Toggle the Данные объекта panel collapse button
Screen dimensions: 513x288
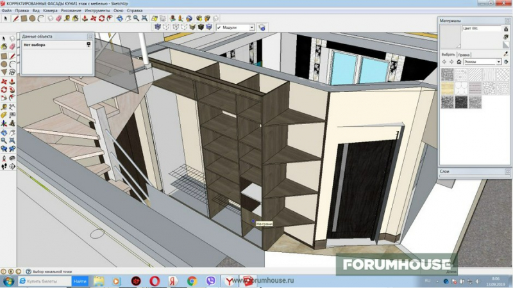pyautogui.click(x=89, y=37)
